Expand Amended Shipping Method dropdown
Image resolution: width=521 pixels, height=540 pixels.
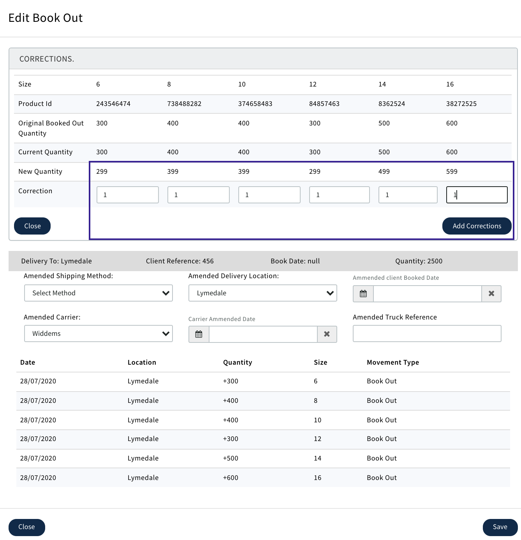coord(99,293)
